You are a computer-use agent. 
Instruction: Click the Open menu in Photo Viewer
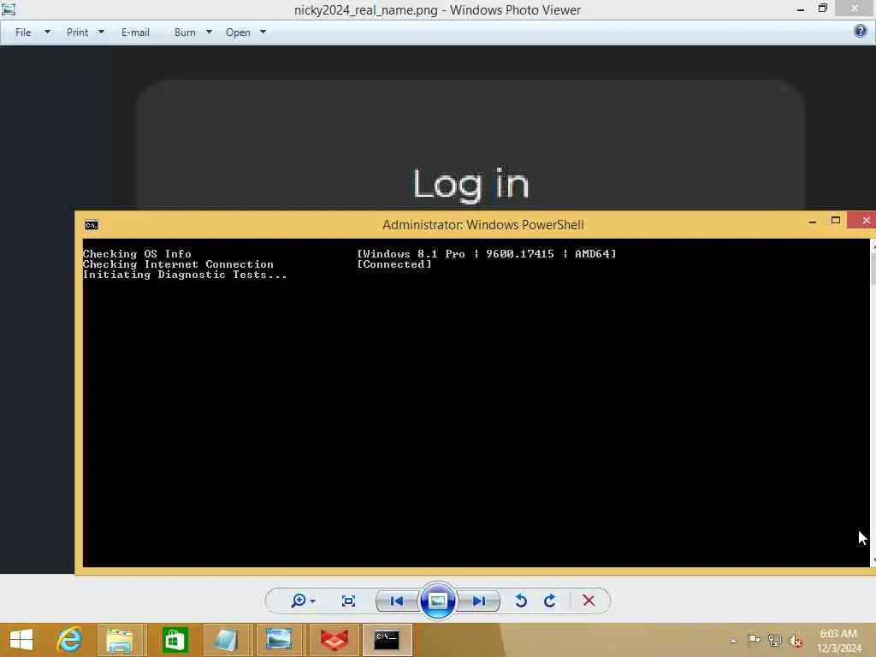tap(238, 33)
